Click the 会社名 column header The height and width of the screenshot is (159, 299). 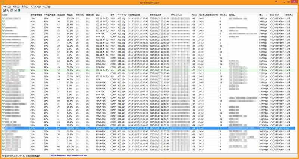[232, 15]
